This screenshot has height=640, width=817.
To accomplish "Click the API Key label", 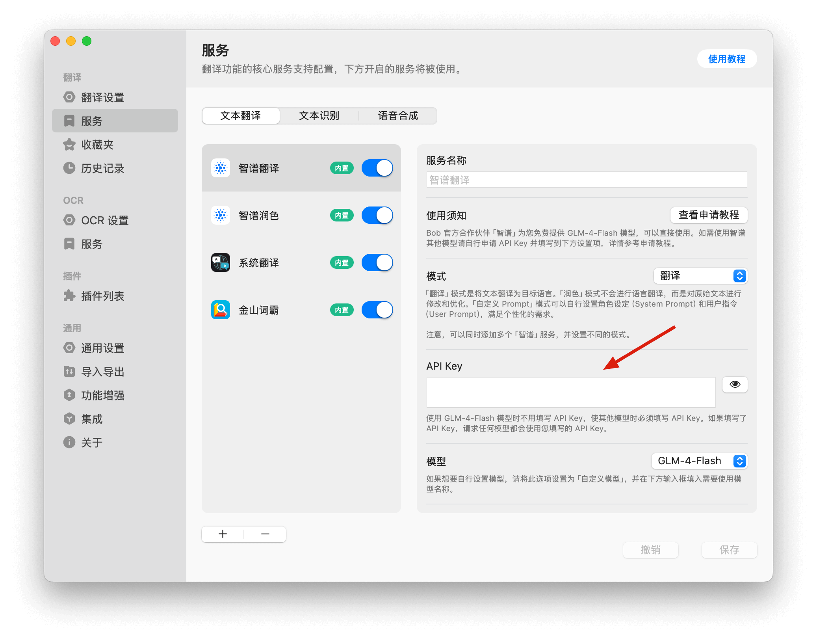I will pos(444,366).
